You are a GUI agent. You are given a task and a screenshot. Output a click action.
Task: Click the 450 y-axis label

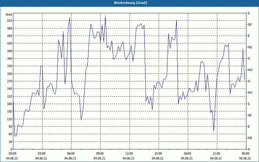(10, 36)
